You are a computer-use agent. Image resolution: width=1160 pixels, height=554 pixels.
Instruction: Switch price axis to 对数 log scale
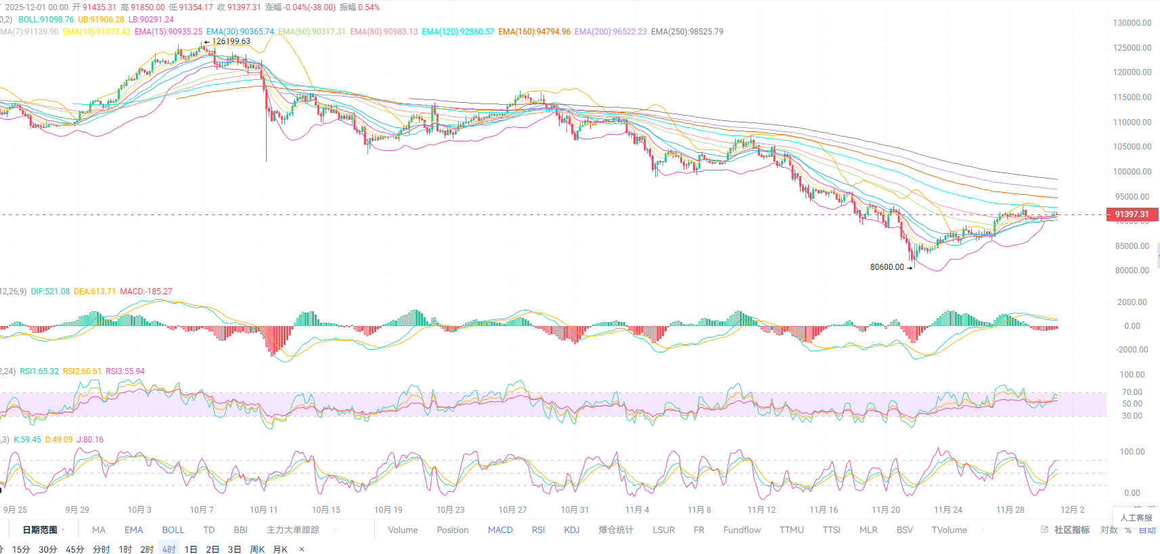coord(1109,530)
